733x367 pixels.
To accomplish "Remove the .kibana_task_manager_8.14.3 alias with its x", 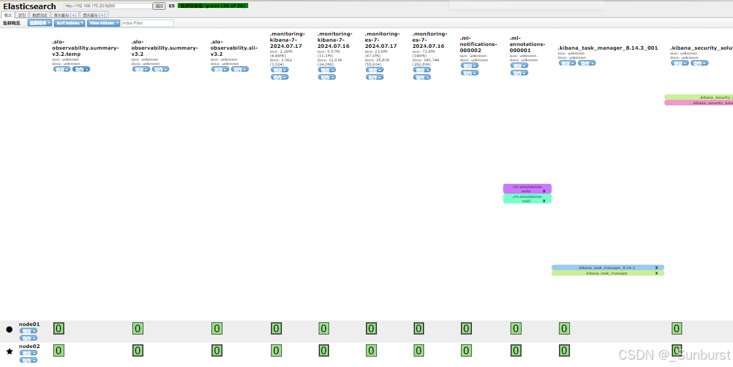I will point(656,268).
